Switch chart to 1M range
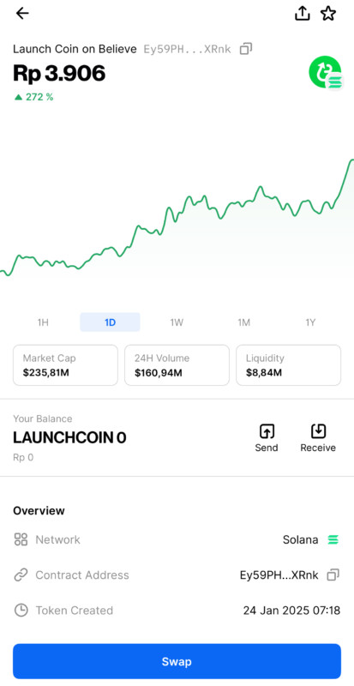 point(243,322)
